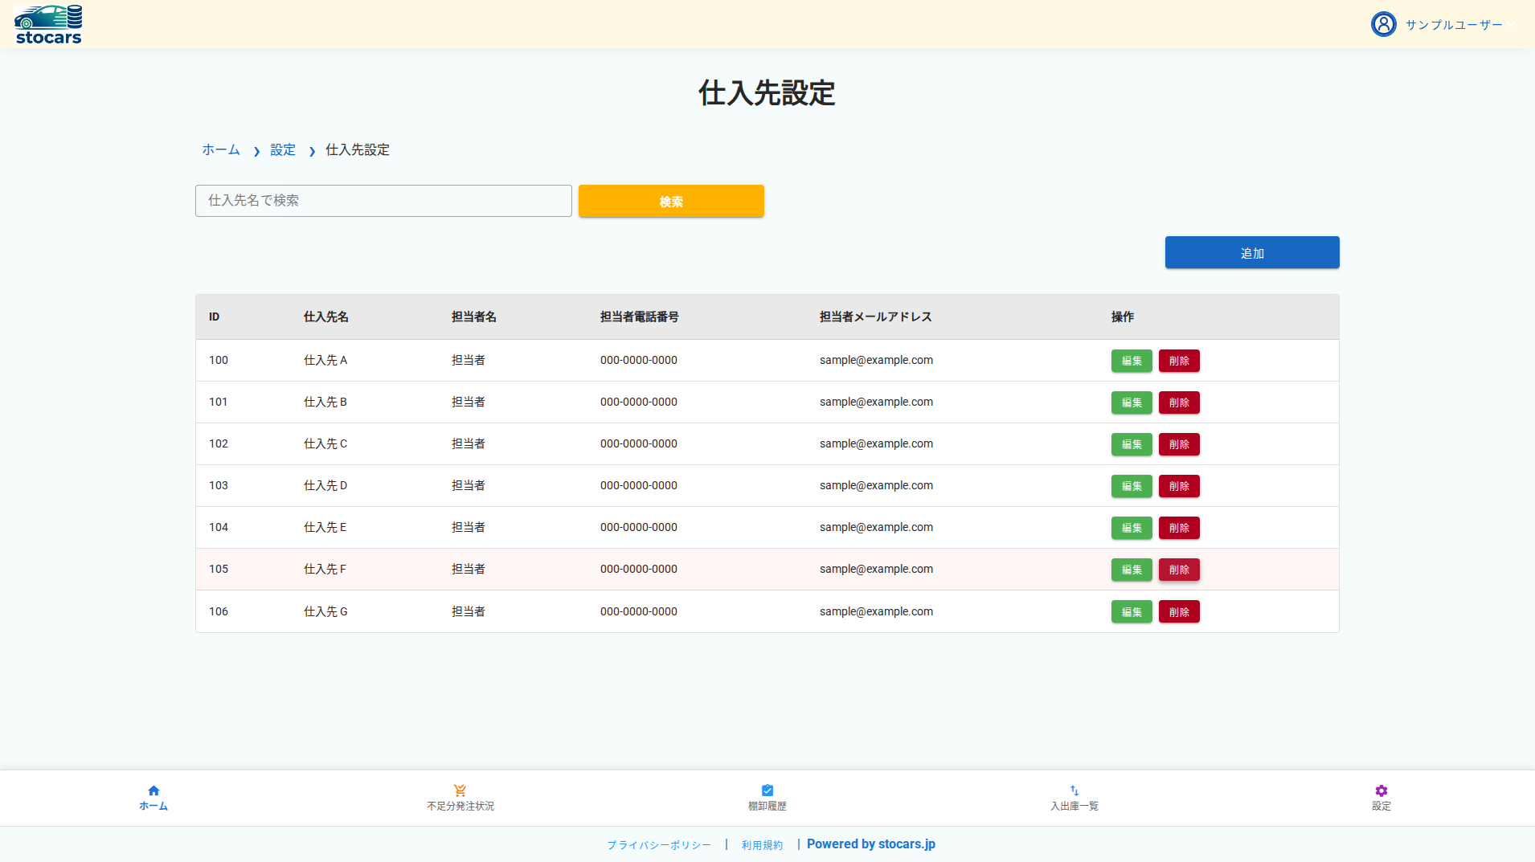1535x862 pixels.
Task: Click the phone number in row 102
Action: point(639,443)
